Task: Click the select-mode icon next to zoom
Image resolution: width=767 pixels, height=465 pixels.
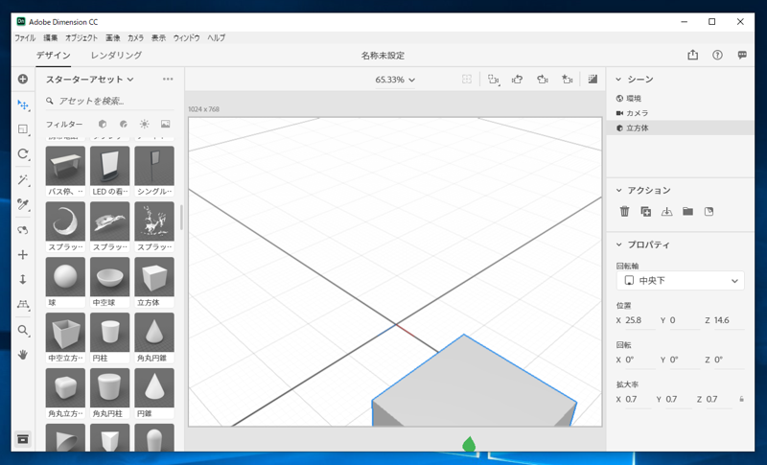Action: click(494, 80)
